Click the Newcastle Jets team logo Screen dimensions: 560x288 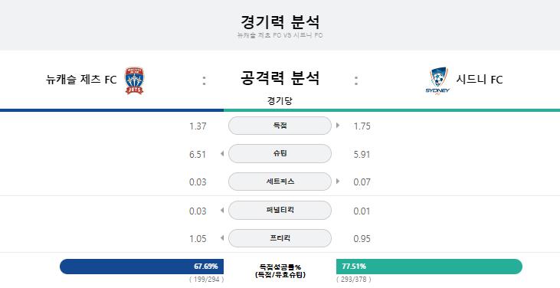[x=134, y=80]
